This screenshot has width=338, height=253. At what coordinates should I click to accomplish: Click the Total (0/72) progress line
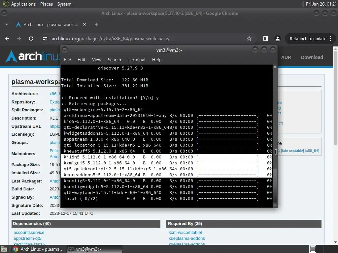point(167,199)
